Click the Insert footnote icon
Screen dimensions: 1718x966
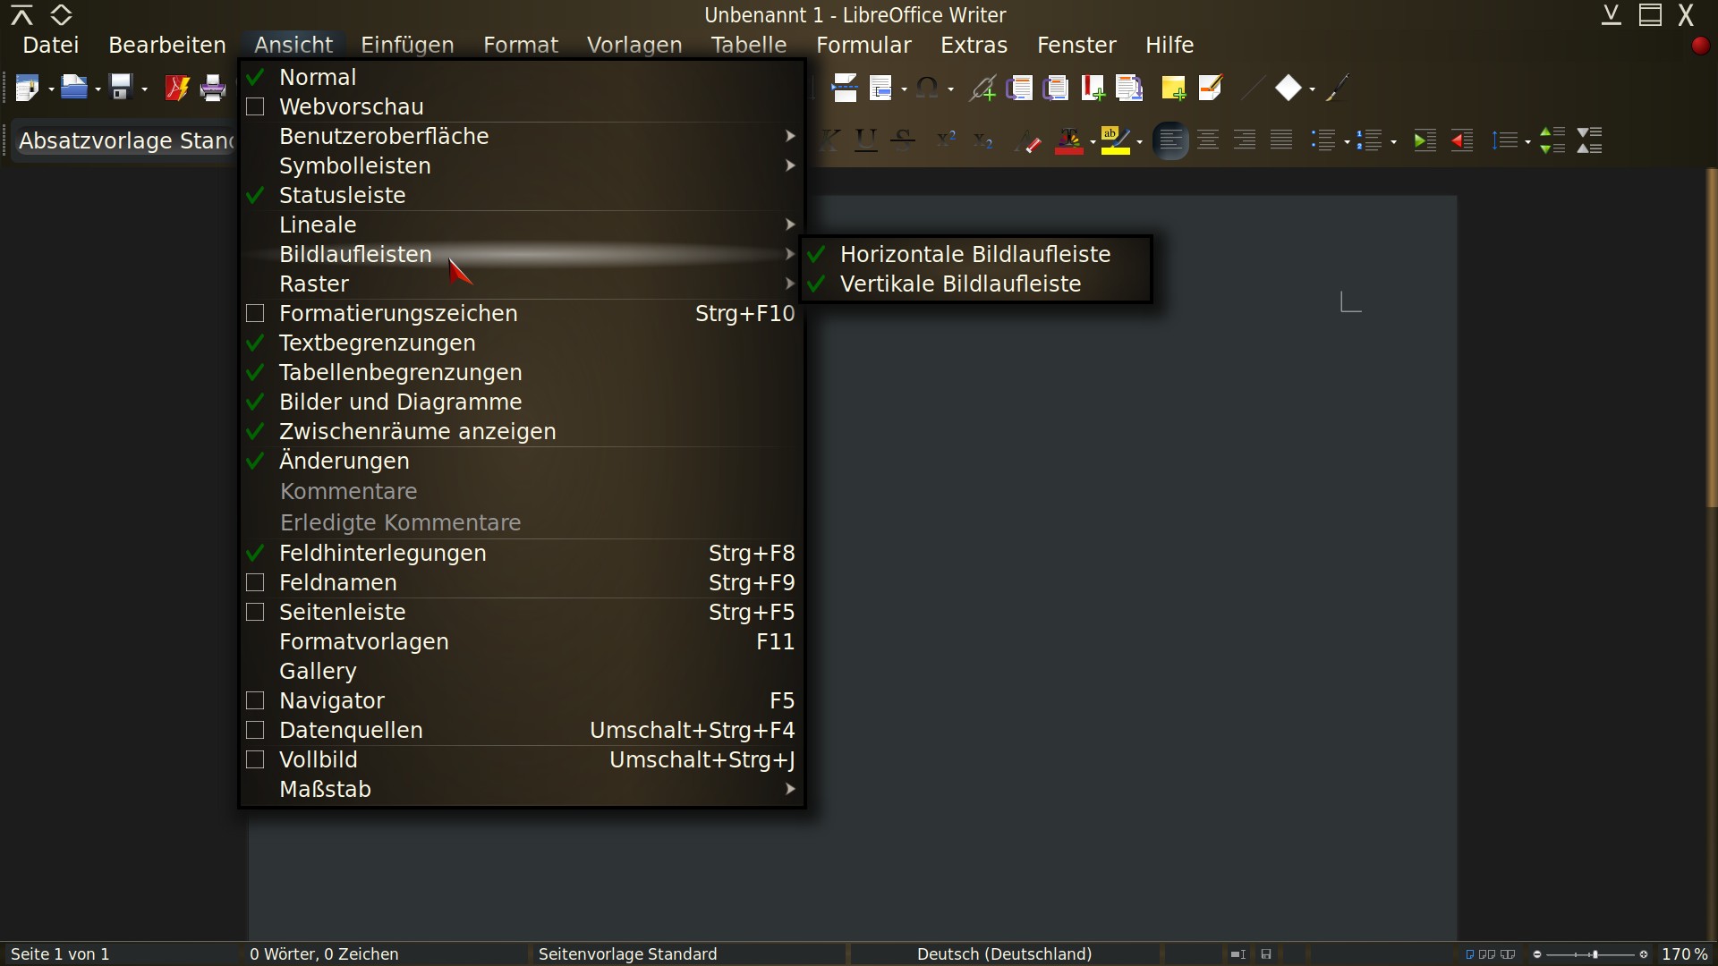tap(1019, 88)
